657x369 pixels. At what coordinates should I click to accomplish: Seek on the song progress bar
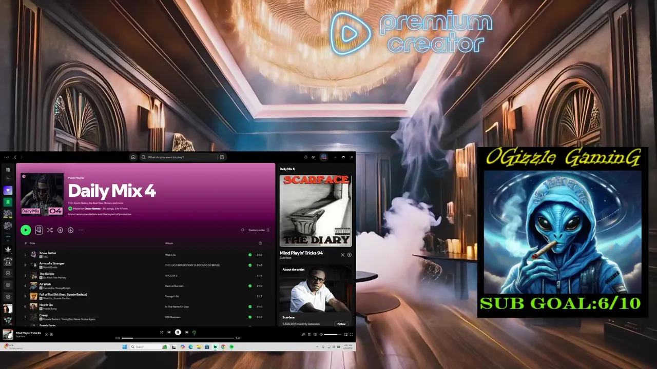(x=178, y=338)
